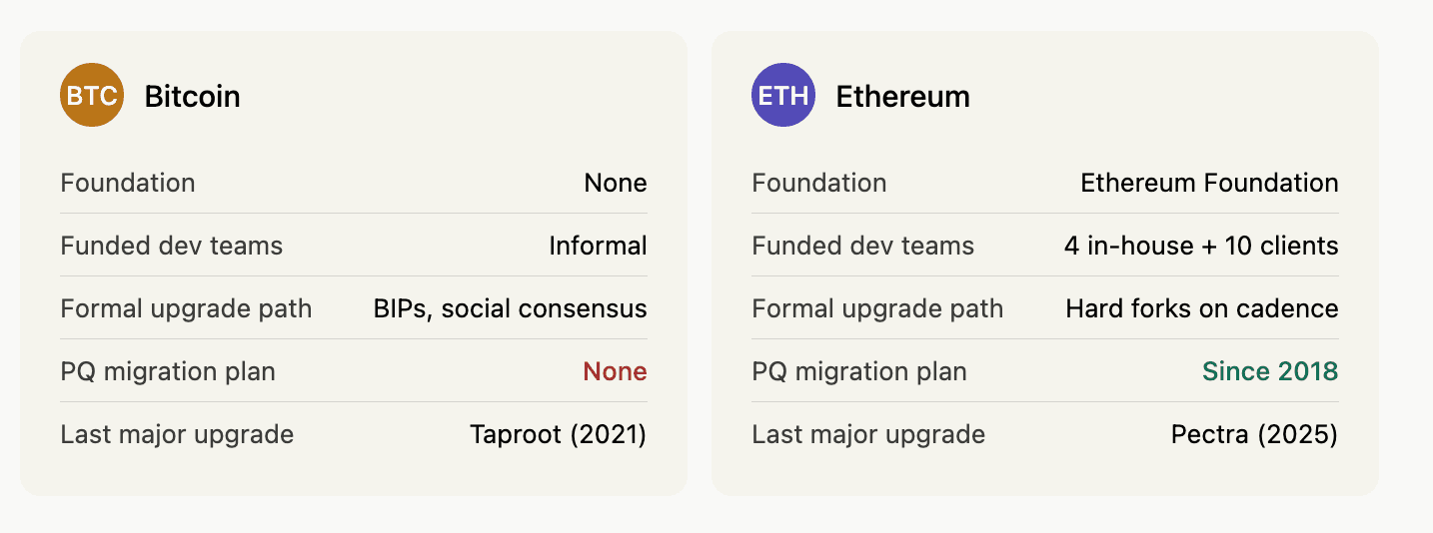Click BIPs, social consensus text
The width and height of the screenshot is (1433, 533).
(510, 308)
